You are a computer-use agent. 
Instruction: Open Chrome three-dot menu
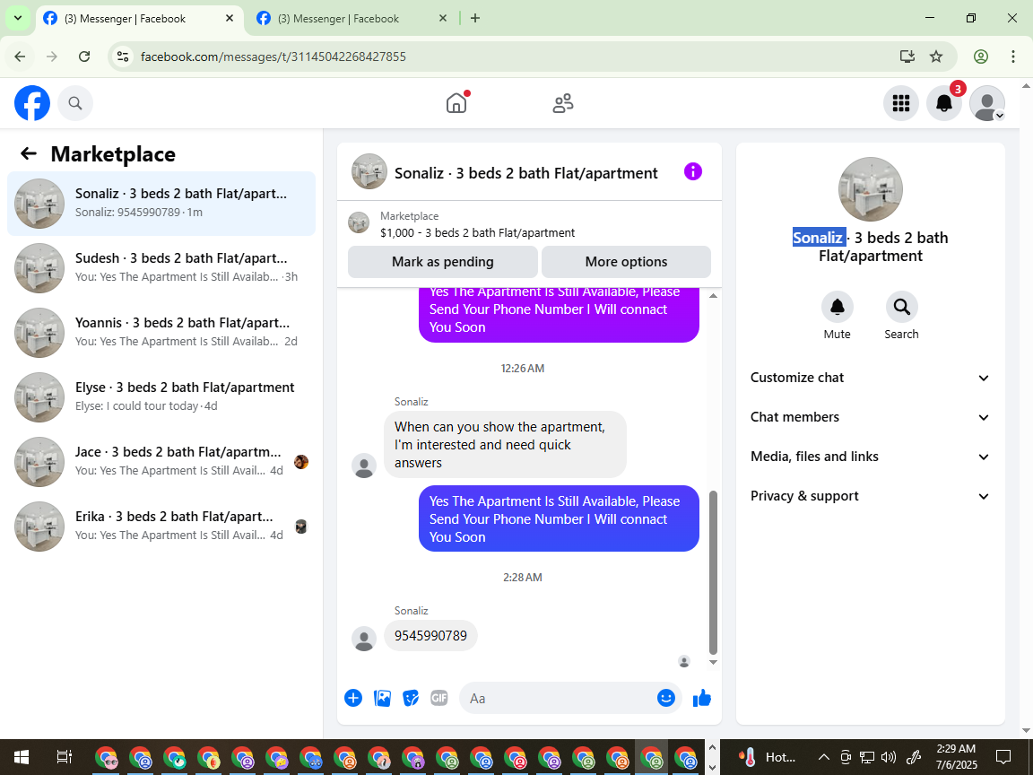[x=1013, y=57]
